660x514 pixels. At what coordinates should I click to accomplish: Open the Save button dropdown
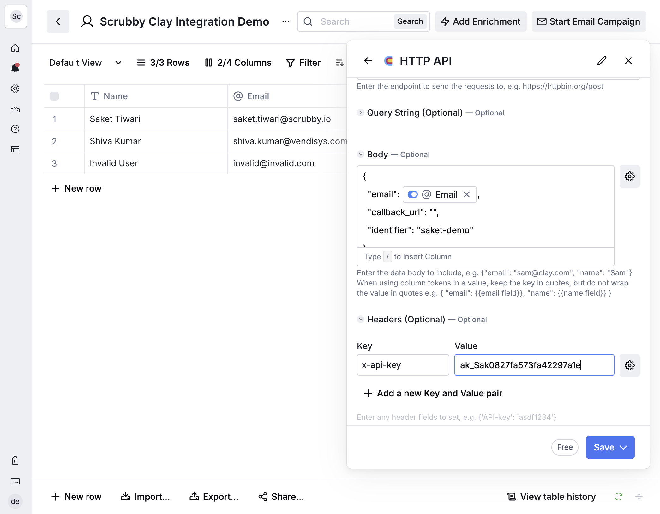point(624,447)
